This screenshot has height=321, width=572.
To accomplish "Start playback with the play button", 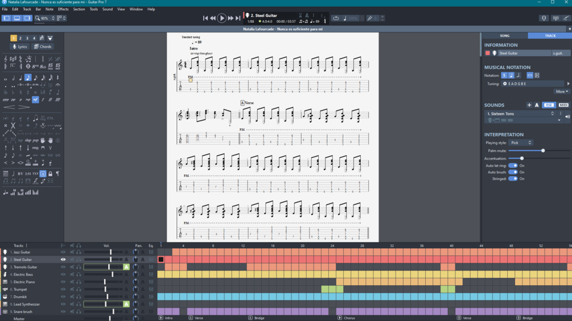I will point(221,18).
